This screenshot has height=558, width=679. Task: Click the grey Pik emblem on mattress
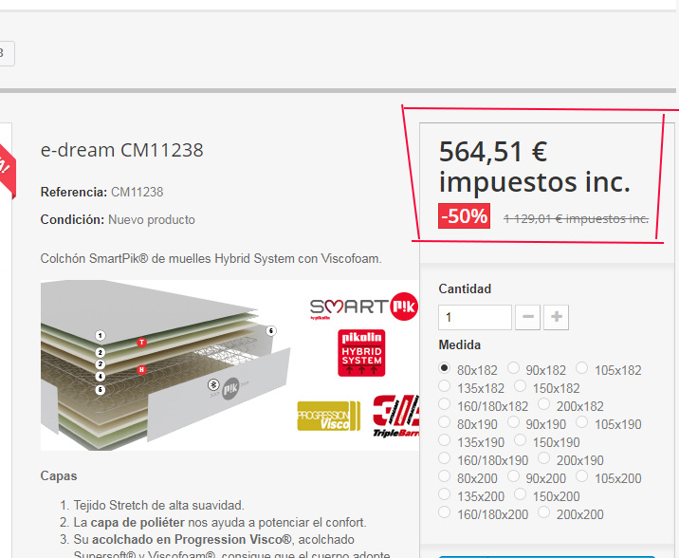230,389
